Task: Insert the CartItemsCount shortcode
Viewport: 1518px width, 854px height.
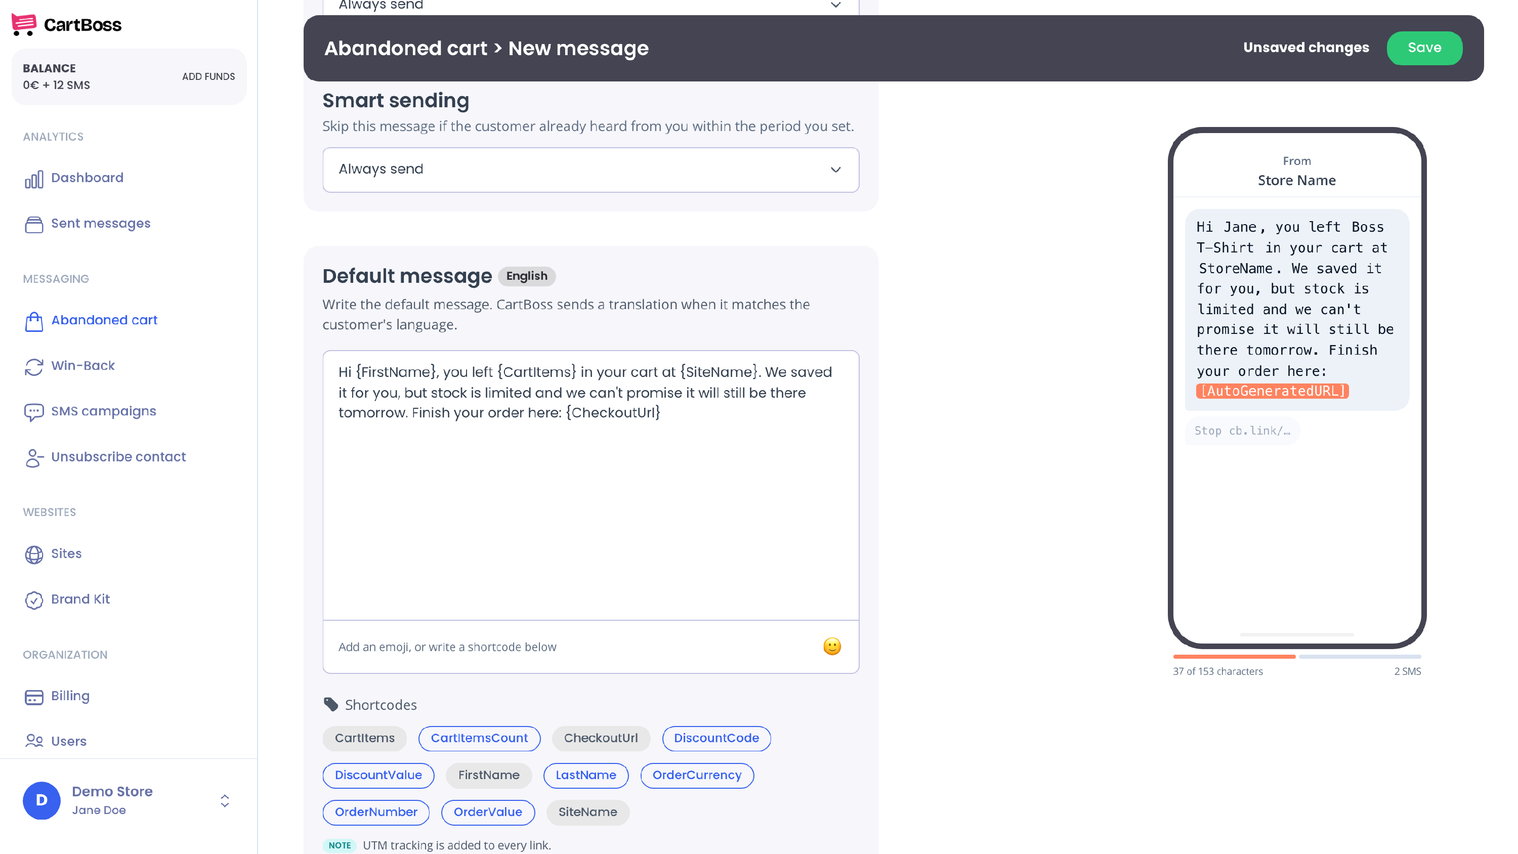Action: tap(479, 738)
